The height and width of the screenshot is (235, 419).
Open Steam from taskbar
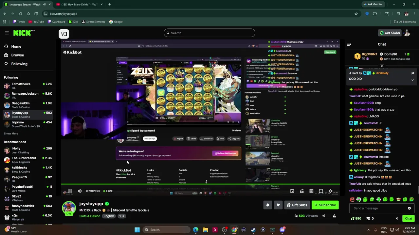(x=253, y=230)
